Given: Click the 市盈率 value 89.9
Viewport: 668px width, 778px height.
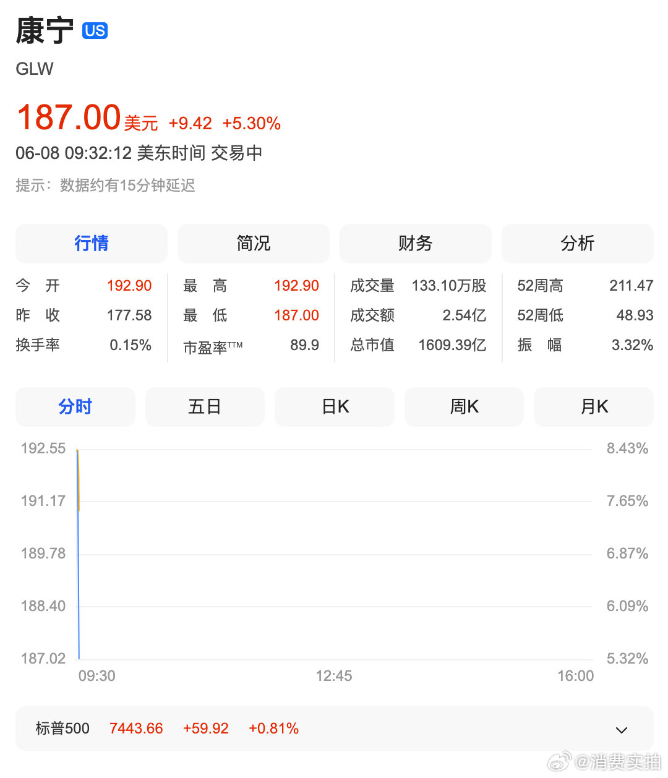Looking at the screenshot, I should pos(305,344).
